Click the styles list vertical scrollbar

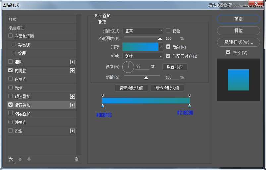point(79,85)
